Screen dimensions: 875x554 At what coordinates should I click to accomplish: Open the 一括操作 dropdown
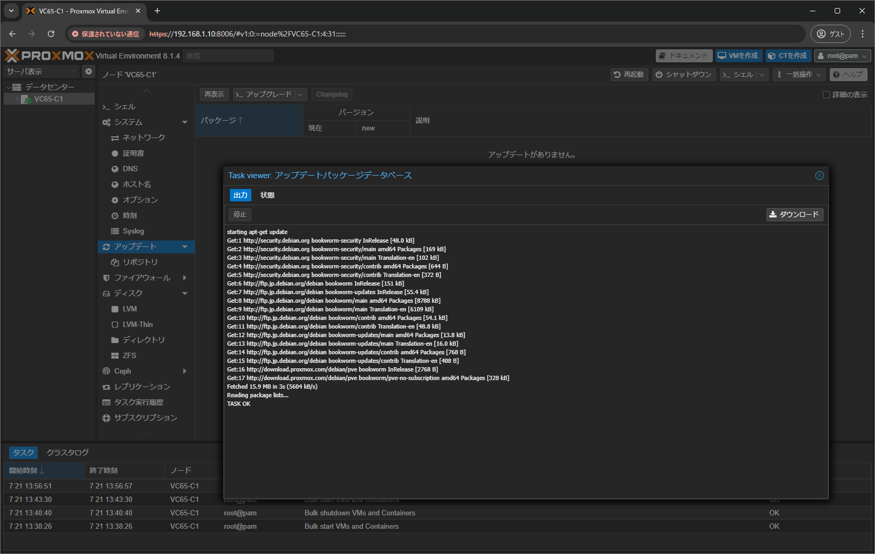click(x=799, y=75)
